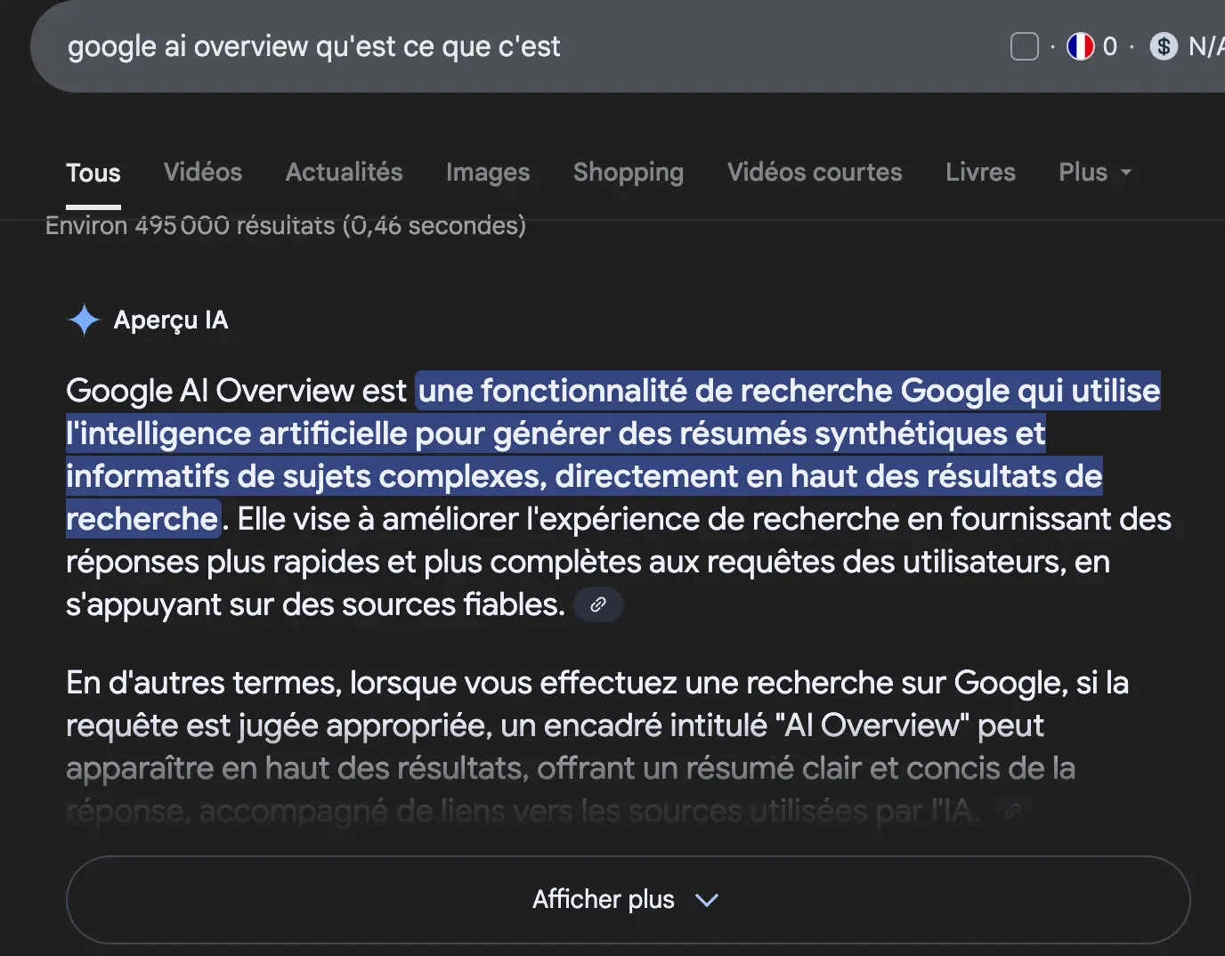Click the Aperçu IA sparkle icon
The width and height of the screenshot is (1225, 956).
[83, 320]
